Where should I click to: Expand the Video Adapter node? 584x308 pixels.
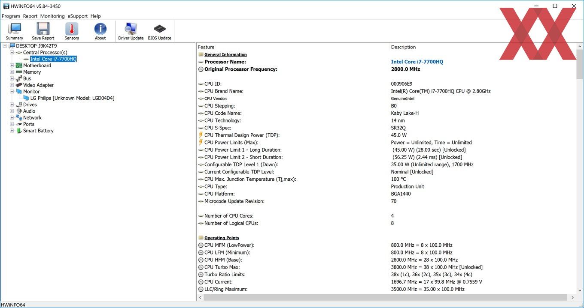(x=12, y=85)
